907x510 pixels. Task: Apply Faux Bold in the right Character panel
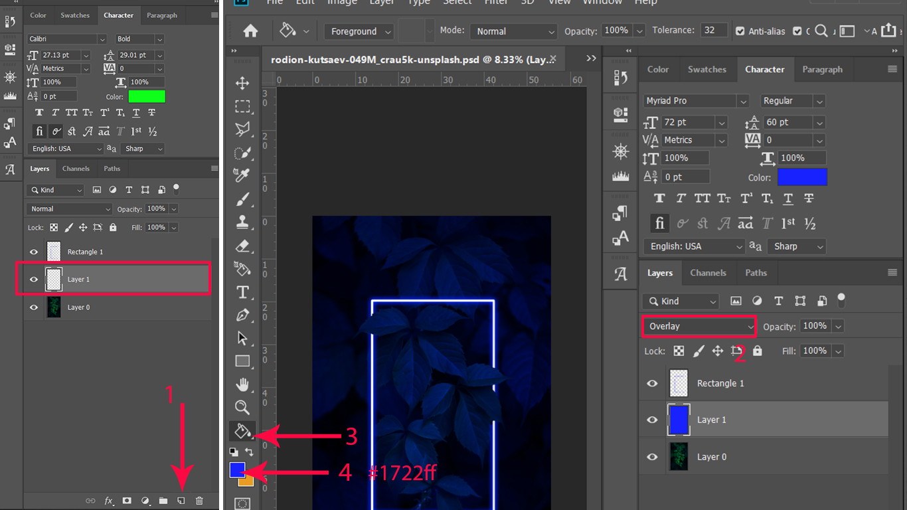click(x=659, y=198)
